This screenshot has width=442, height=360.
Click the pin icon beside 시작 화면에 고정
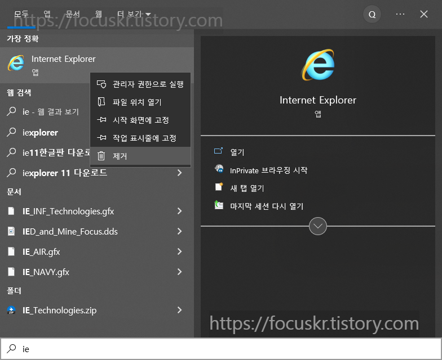101,120
